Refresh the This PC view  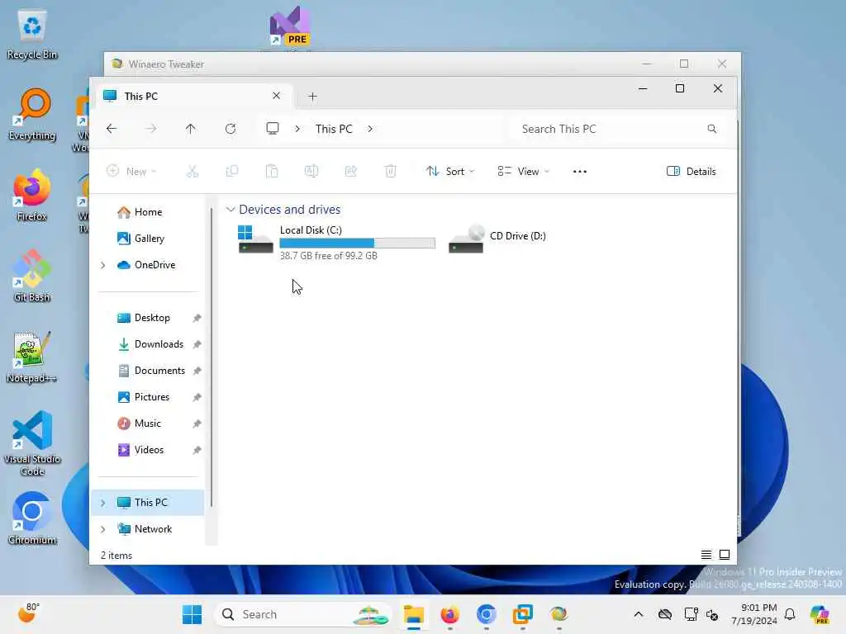point(231,129)
